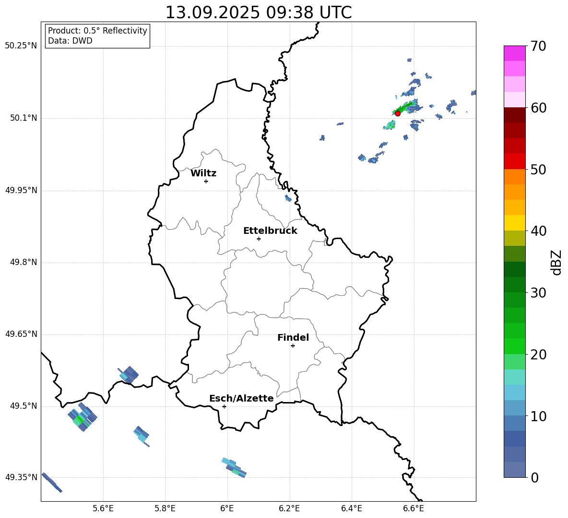Click the Product 0.5° Reflectivity info box
Screen dimensions: 568x518
point(97,36)
